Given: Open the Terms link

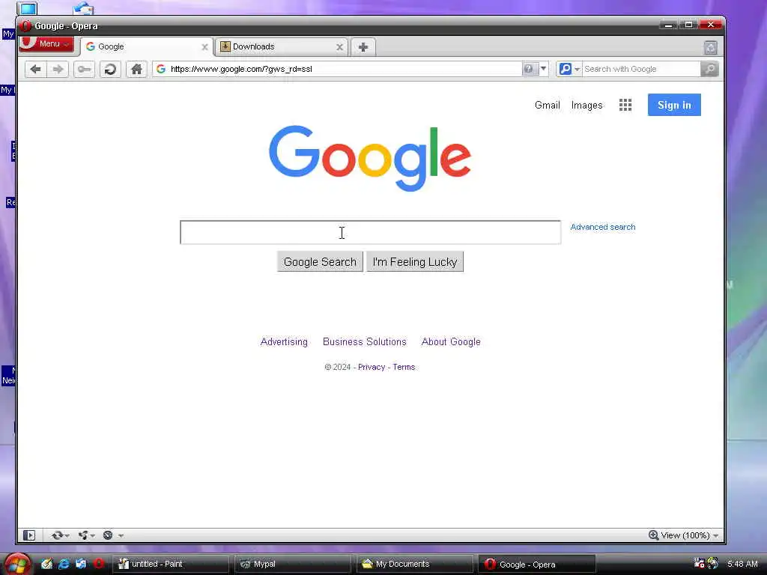Looking at the screenshot, I should pyautogui.click(x=404, y=367).
